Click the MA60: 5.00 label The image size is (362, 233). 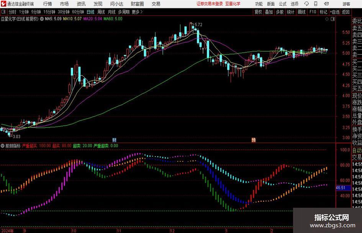click(x=113, y=19)
